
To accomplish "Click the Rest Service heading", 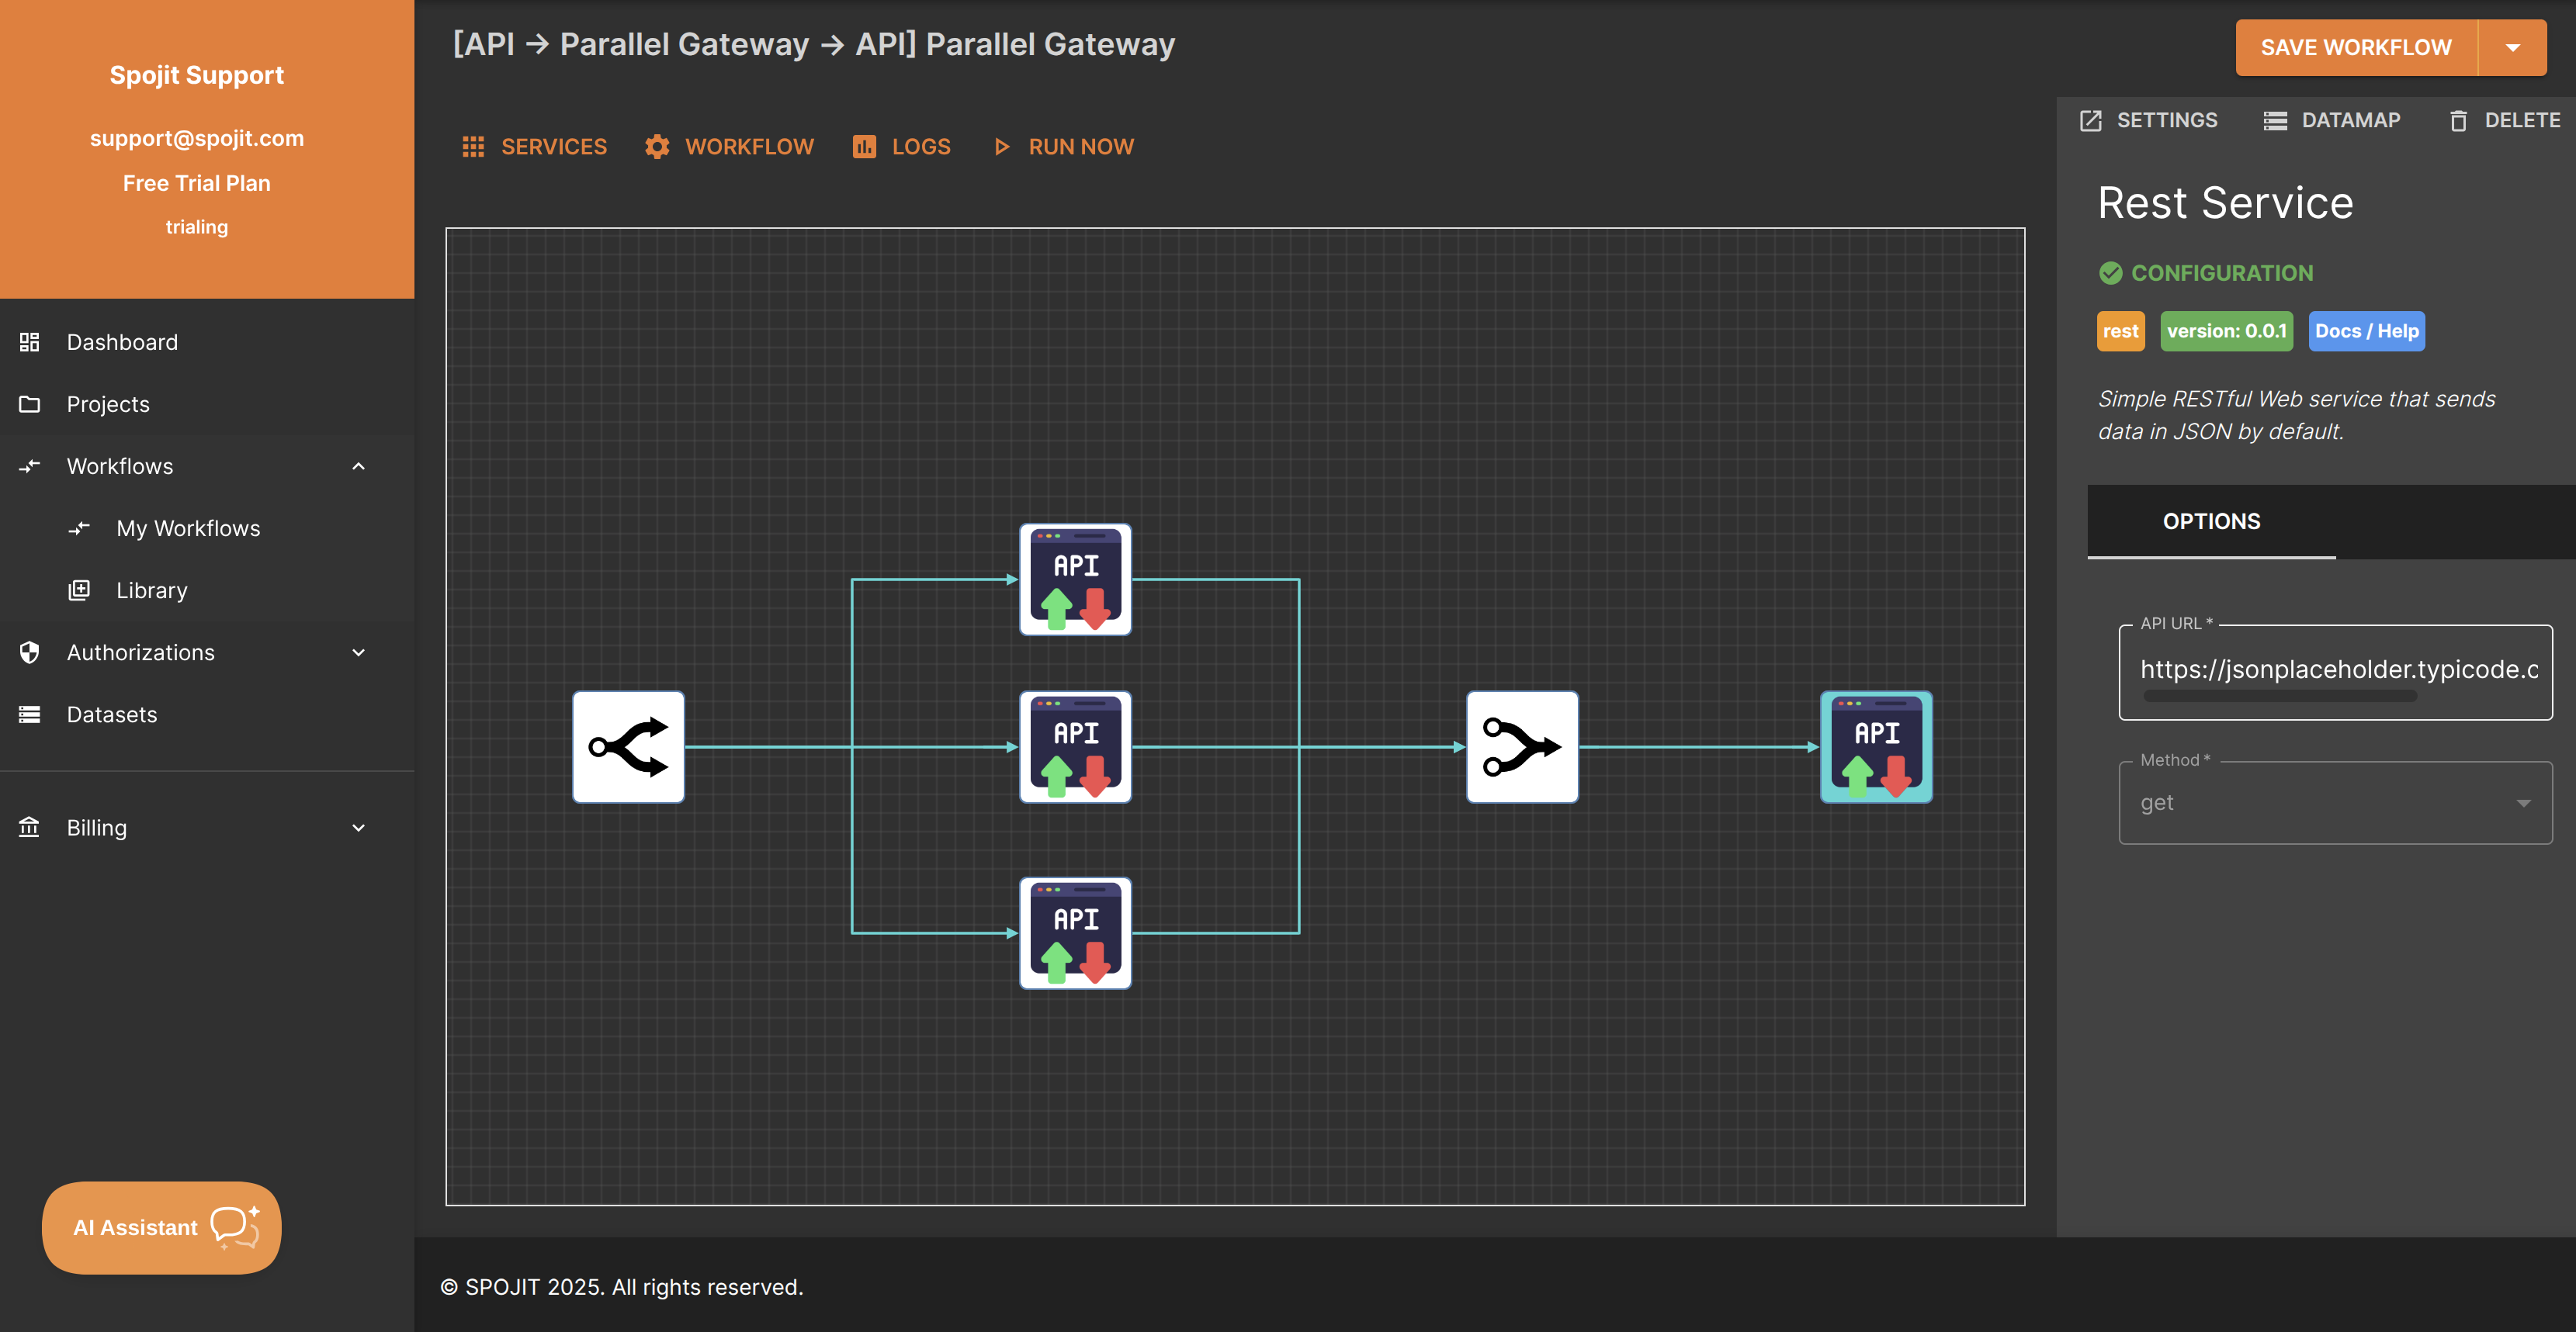I will pyautogui.click(x=2225, y=202).
